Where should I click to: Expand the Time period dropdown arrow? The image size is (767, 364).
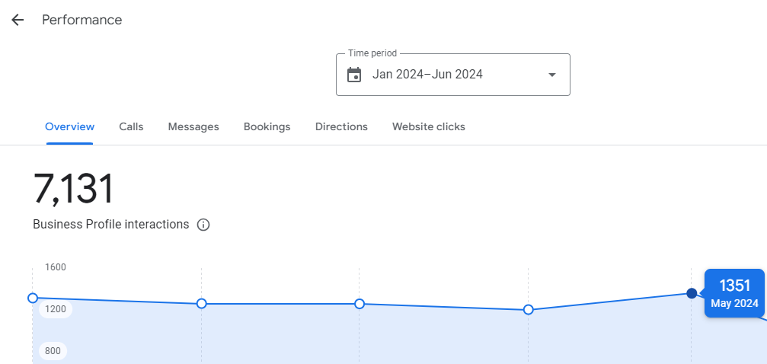[x=552, y=75]
